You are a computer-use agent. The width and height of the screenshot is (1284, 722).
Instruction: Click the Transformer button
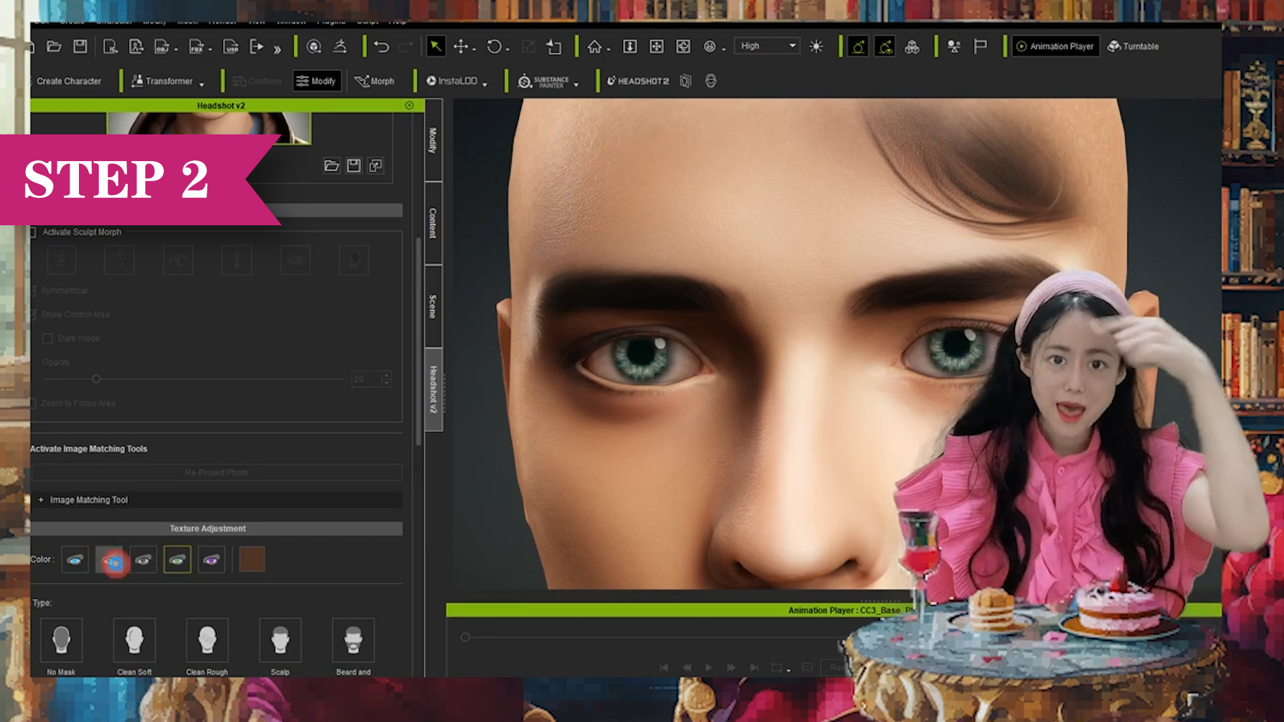(163, 81)
